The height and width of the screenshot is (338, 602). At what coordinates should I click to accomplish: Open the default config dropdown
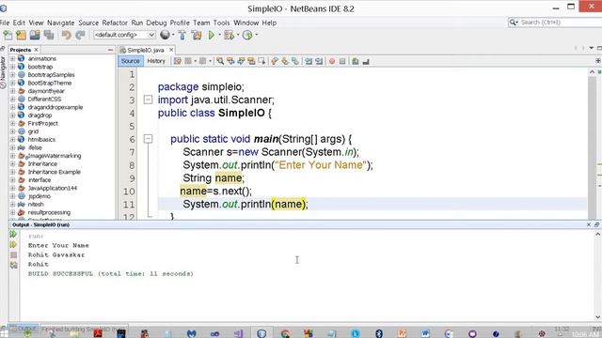[x=124, y=35]
